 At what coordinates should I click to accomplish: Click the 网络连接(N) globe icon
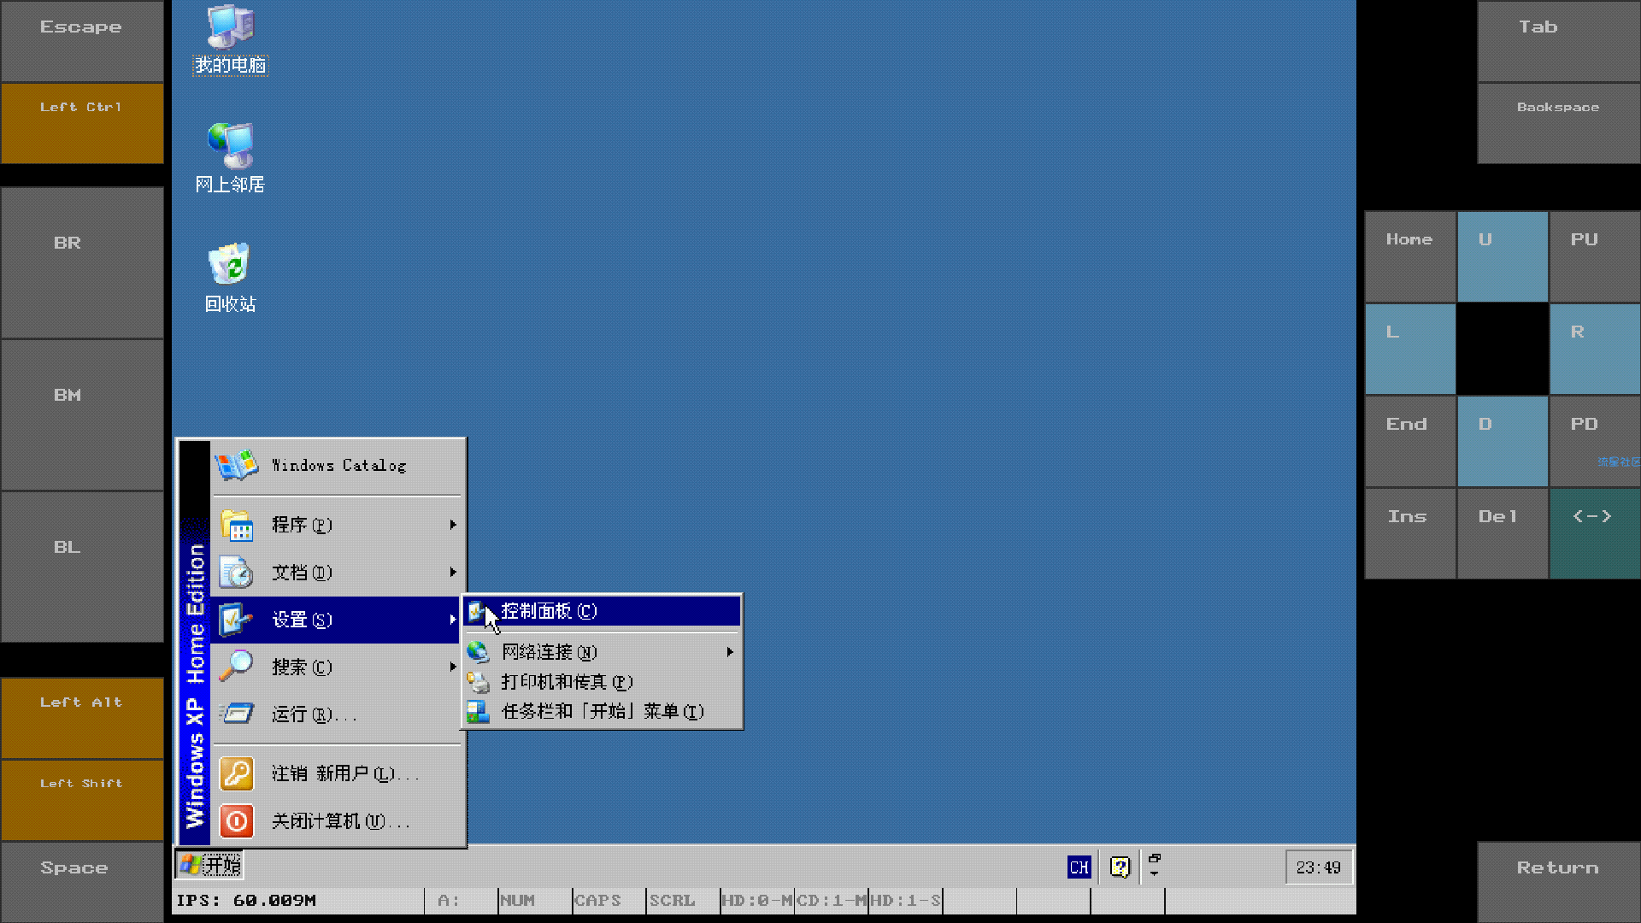pyautogui.click(x=478, y=652)
